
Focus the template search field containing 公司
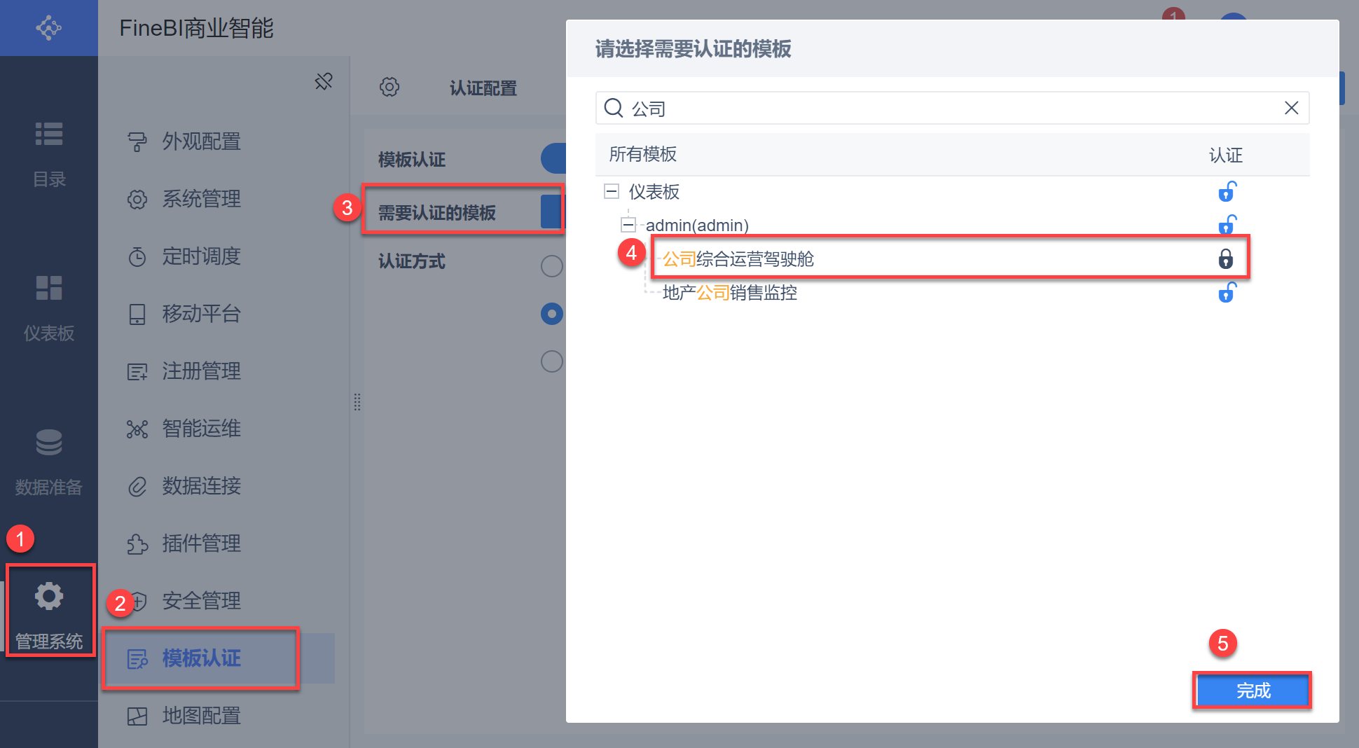click(953, 108)
